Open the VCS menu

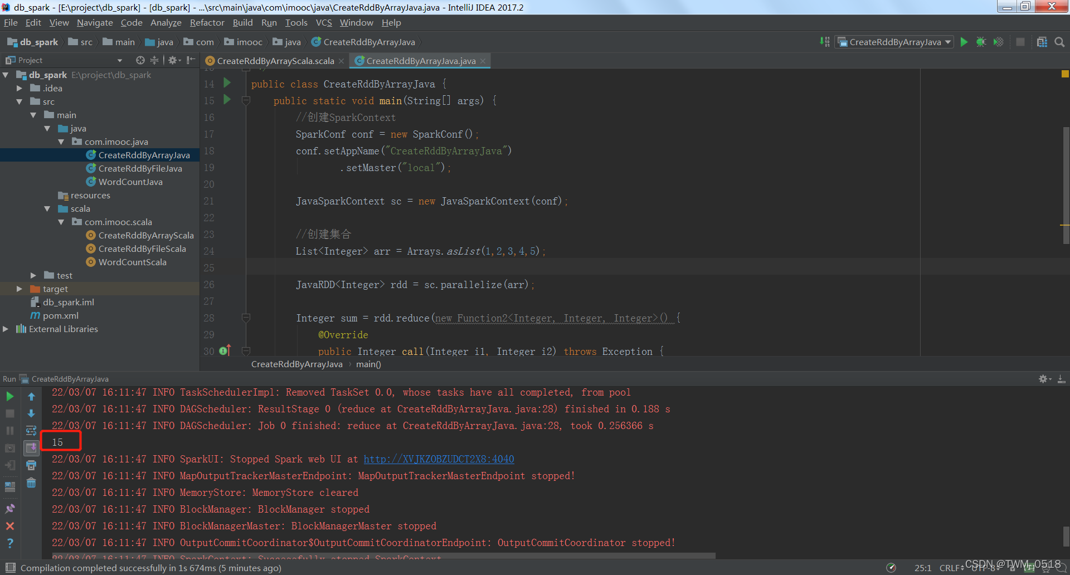click(324, 23)
